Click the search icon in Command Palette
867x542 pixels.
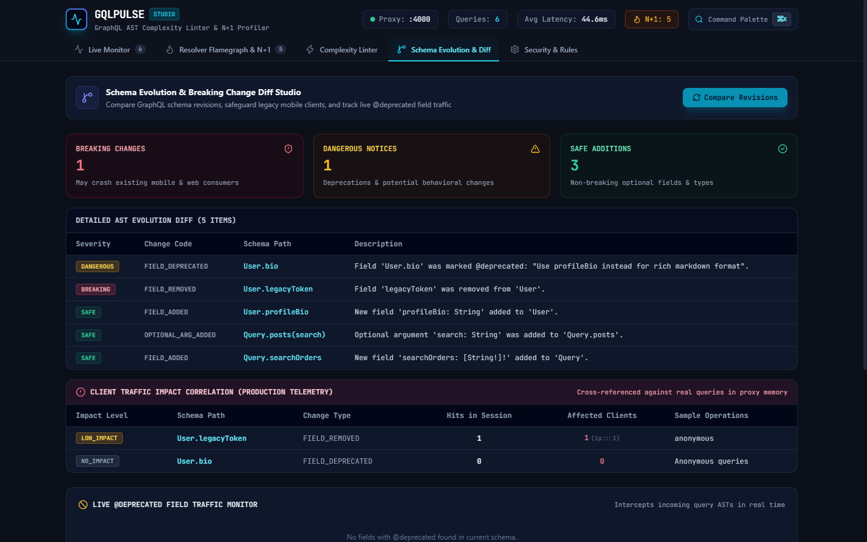click(699, 19)
